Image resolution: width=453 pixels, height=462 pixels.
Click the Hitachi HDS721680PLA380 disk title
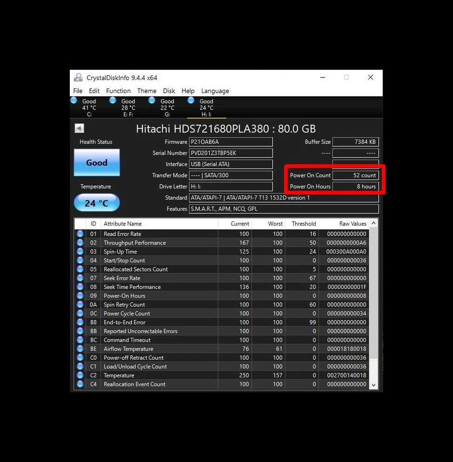(226, 129)
